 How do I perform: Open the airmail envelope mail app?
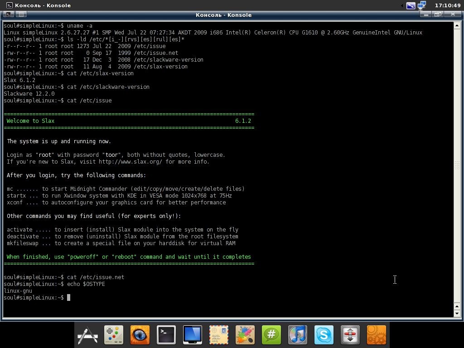(219, 335)
